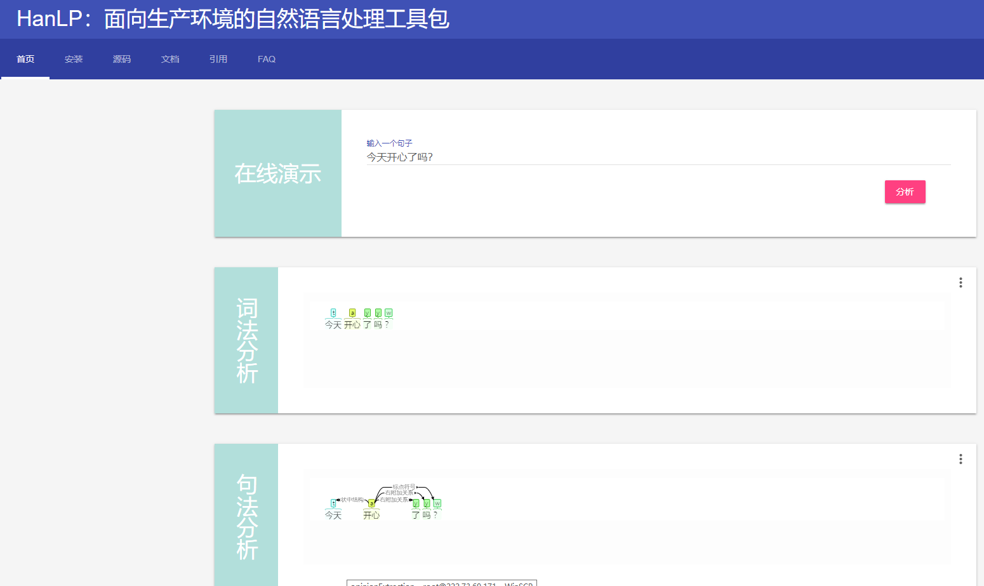Click the word 今天 in 句法分析
Viewport: 984px width, 586px height.
pos(333,515)
